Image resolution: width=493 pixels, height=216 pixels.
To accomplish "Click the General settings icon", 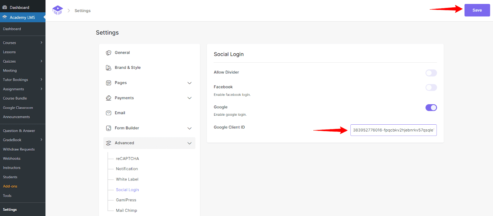I will 108,53.
